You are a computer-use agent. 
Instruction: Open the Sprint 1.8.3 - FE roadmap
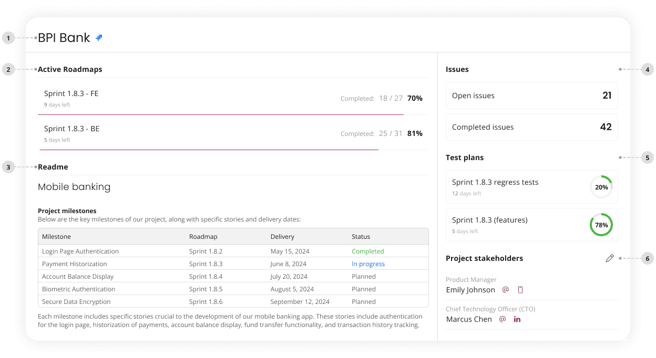click(233, 98)
